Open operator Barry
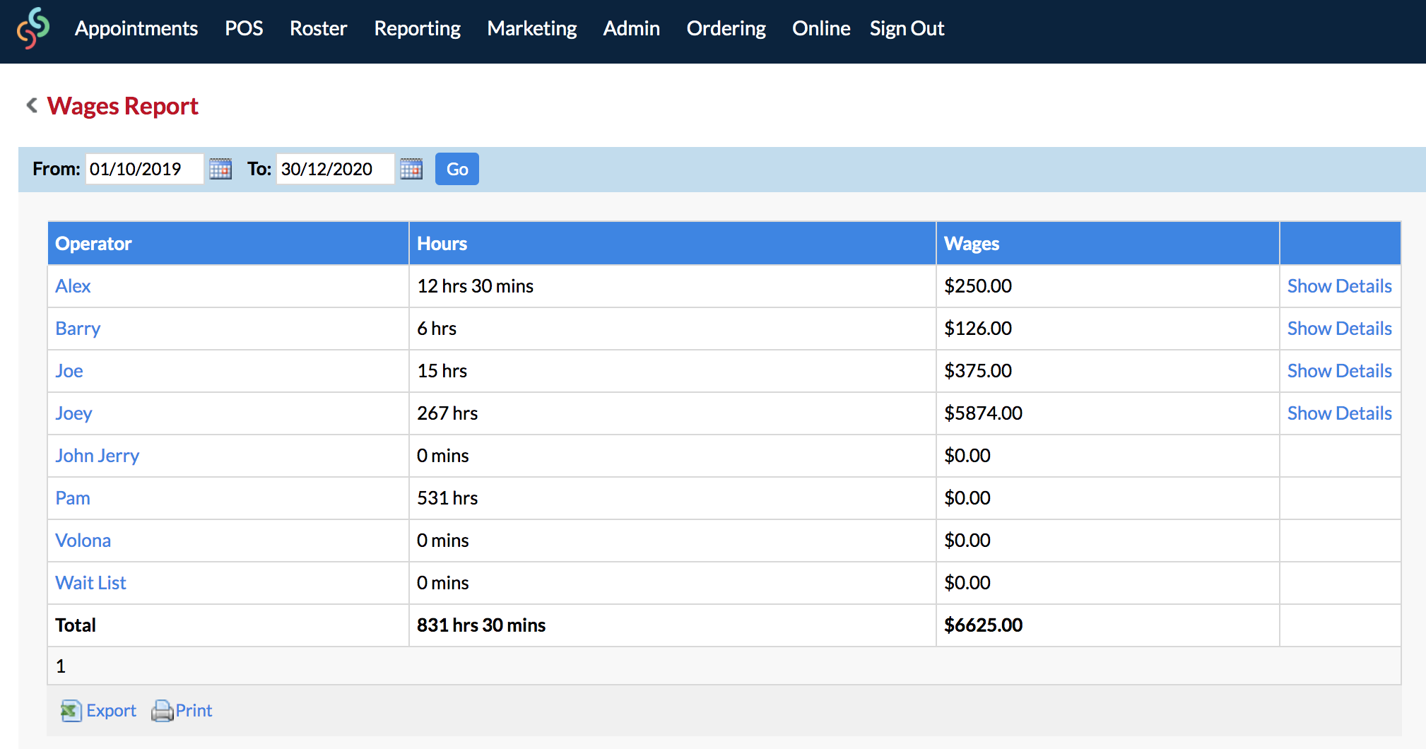1426x749 pixels. click(78, 329)
